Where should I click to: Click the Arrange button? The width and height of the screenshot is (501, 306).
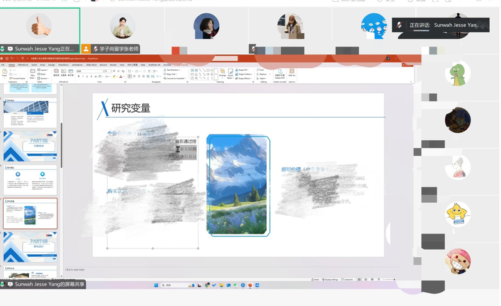pyautogui.click(x=222, y=73)
